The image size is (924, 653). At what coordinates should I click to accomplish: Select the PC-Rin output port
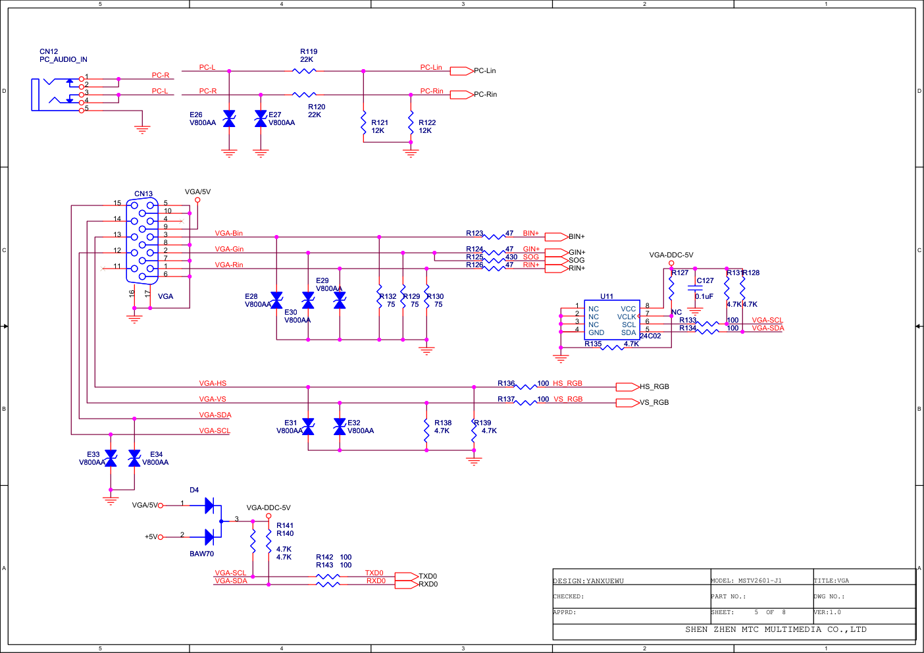pos(462,95)
